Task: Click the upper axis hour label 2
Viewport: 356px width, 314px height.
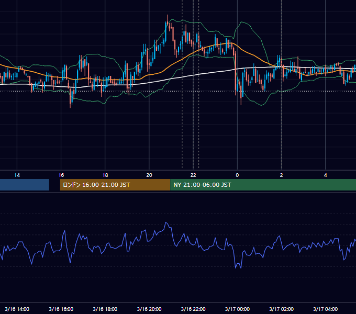Action: pos(281,175)
